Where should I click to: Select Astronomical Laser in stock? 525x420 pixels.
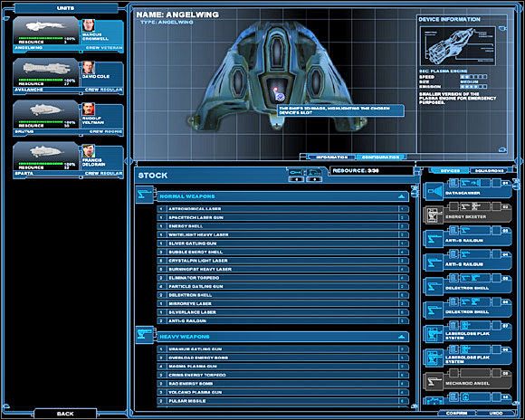[283, 209]
